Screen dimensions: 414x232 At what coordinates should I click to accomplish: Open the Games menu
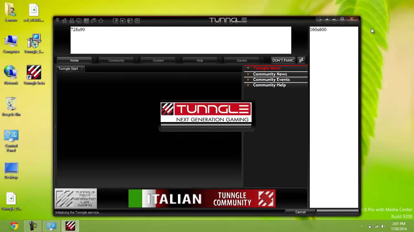tap(242, 60)
